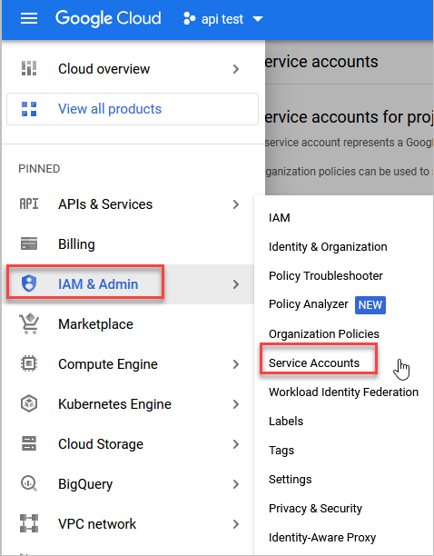Click the View all products grid icon
This screenshot has width=434, height=556.
(x=29, y=109)
